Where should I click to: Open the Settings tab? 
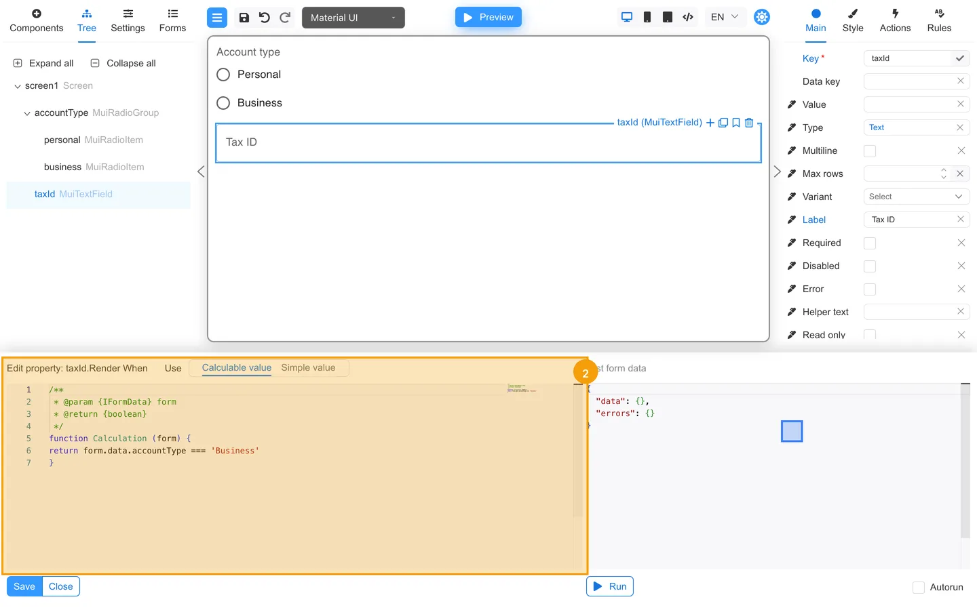pos(128,21)
